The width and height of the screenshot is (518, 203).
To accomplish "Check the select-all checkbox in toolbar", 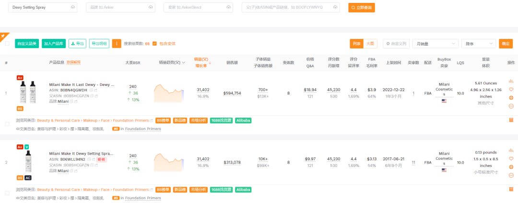I will (x=7, y=44).
